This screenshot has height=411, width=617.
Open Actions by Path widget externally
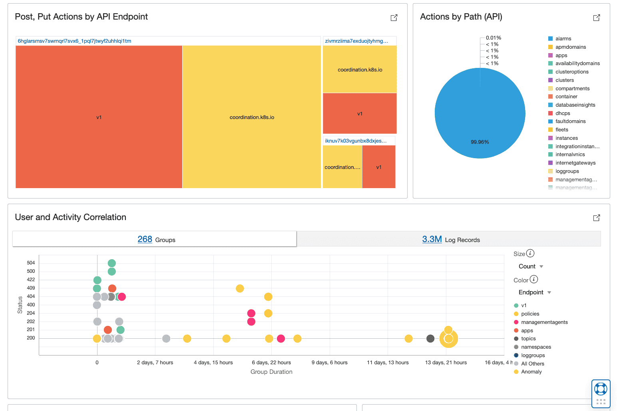596,18
